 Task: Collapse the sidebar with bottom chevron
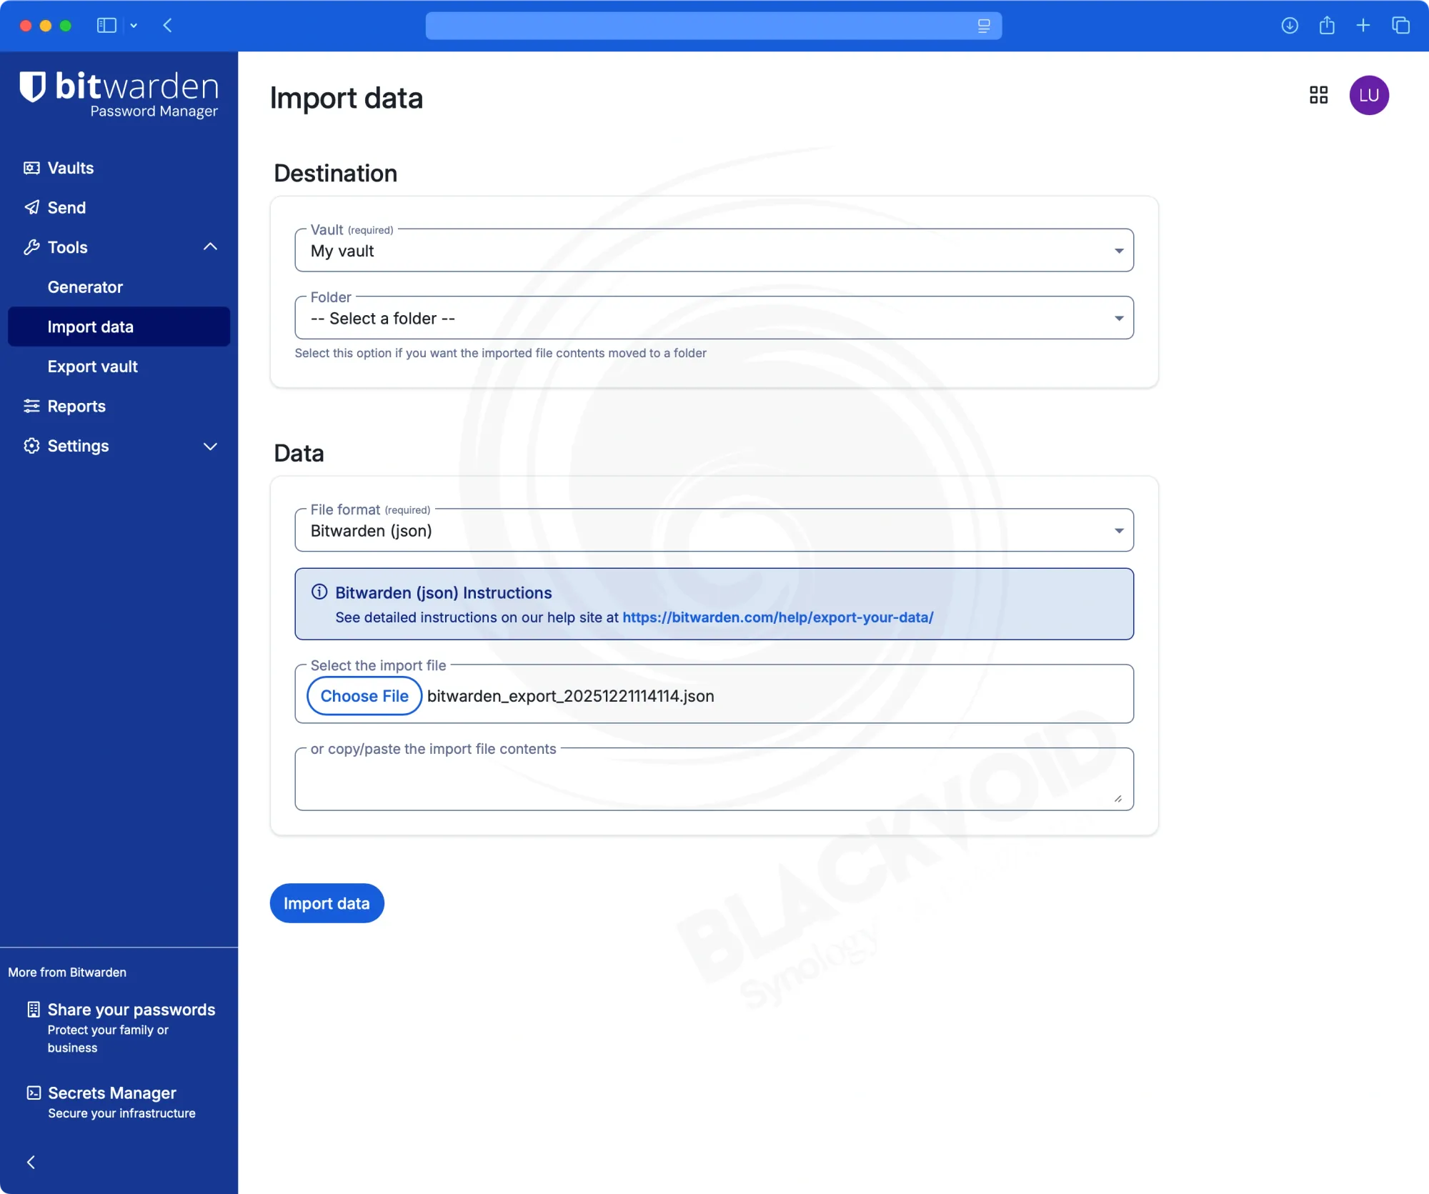coord(31,1162)
